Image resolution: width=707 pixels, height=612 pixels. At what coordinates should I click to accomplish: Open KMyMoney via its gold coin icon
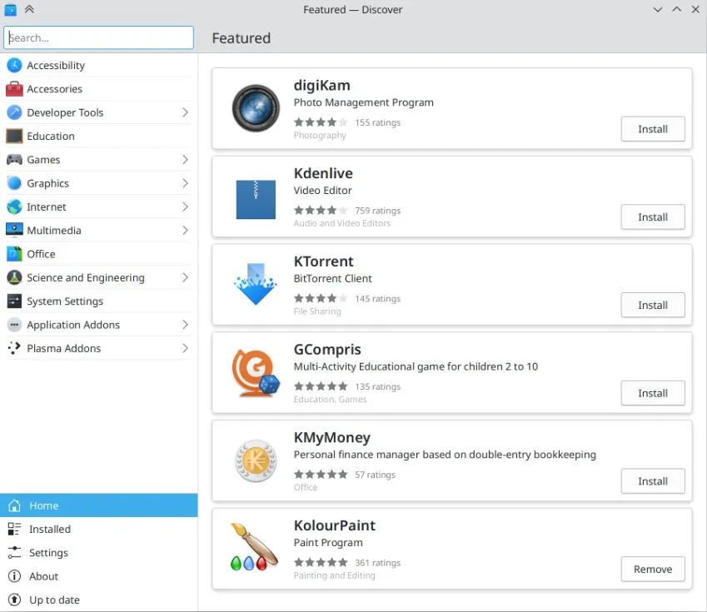tap(255, 460)
